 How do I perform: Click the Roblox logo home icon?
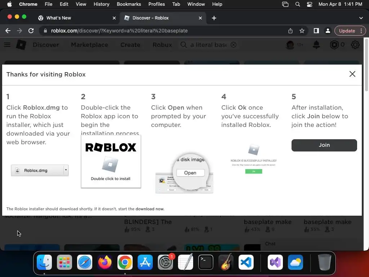[21, 44]
